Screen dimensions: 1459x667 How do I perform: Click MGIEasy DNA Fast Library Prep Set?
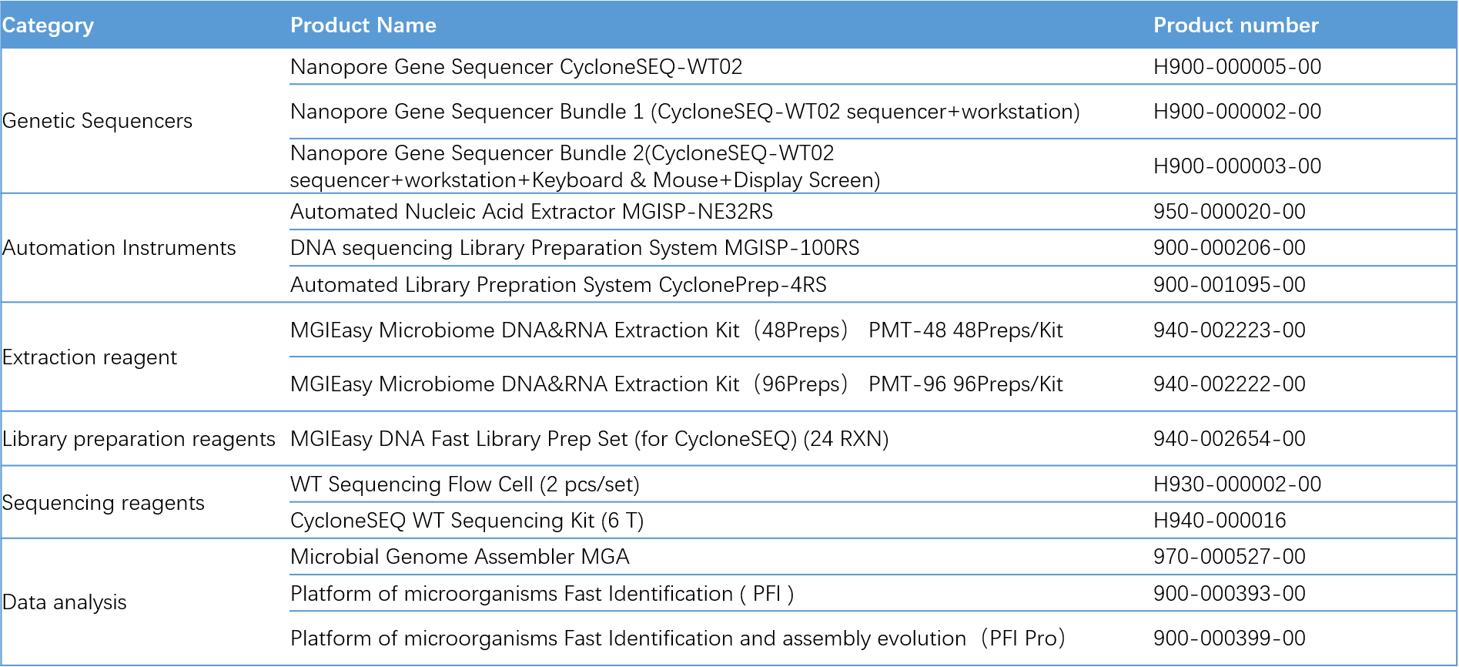click(590, 439)
